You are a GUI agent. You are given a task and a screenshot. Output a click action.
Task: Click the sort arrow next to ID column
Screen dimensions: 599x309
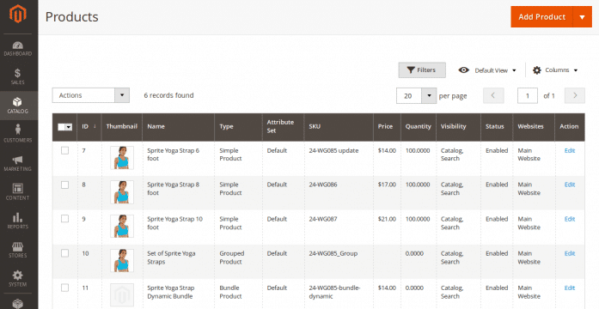[x=95, y=126]
